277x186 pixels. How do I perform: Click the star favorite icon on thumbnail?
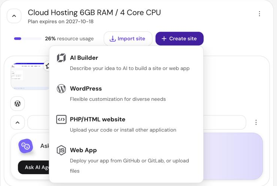click(47, 66)
